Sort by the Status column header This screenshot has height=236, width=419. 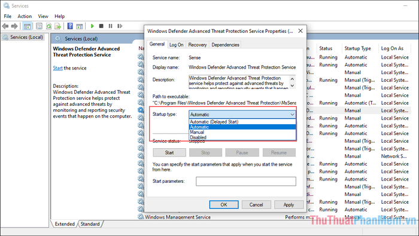point(326,48)
